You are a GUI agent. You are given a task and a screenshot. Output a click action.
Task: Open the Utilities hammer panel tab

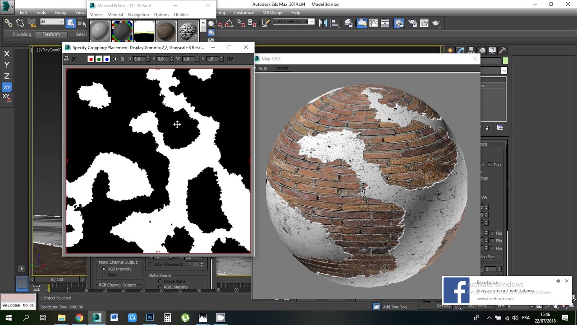pyautogui.click(x=502, y=51)
